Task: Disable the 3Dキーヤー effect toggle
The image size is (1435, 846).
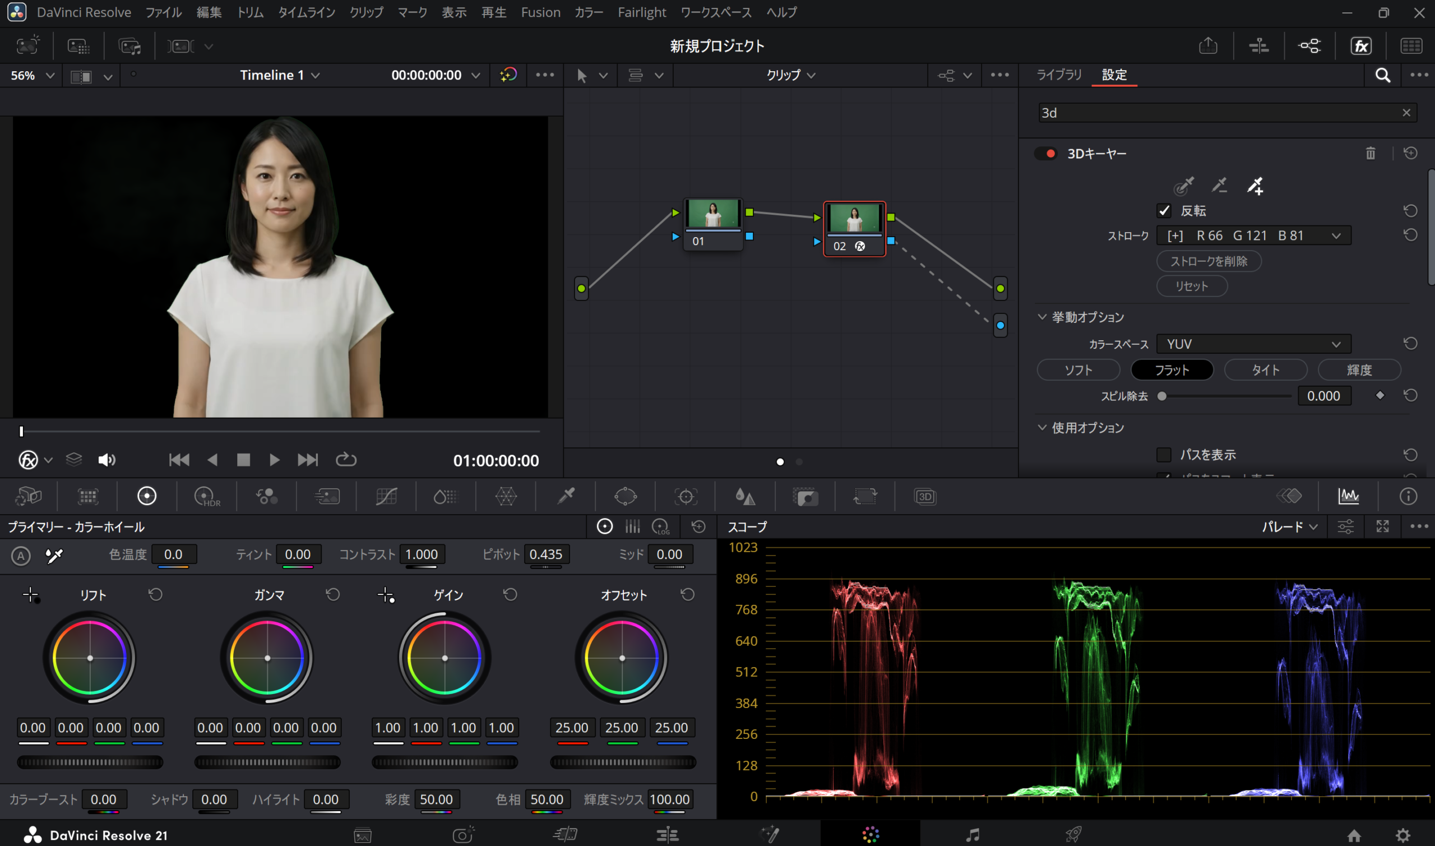Action: pyautogui.click(x=1046, y=154)
